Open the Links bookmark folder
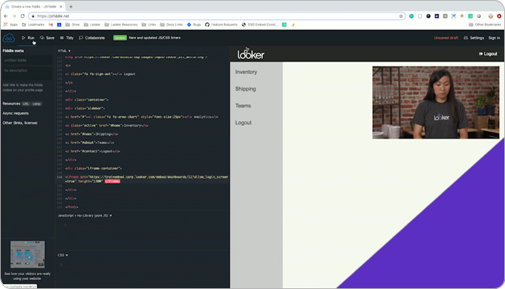This screenshot has height=289, width=505. 149,24
